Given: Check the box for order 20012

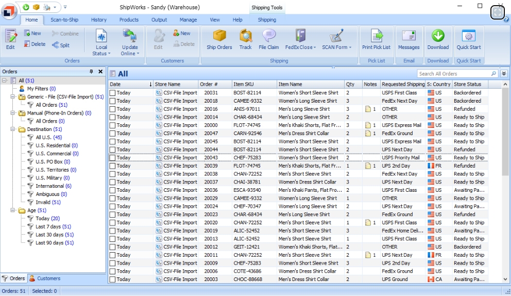Looking at the screenshot, I should 112,246.
